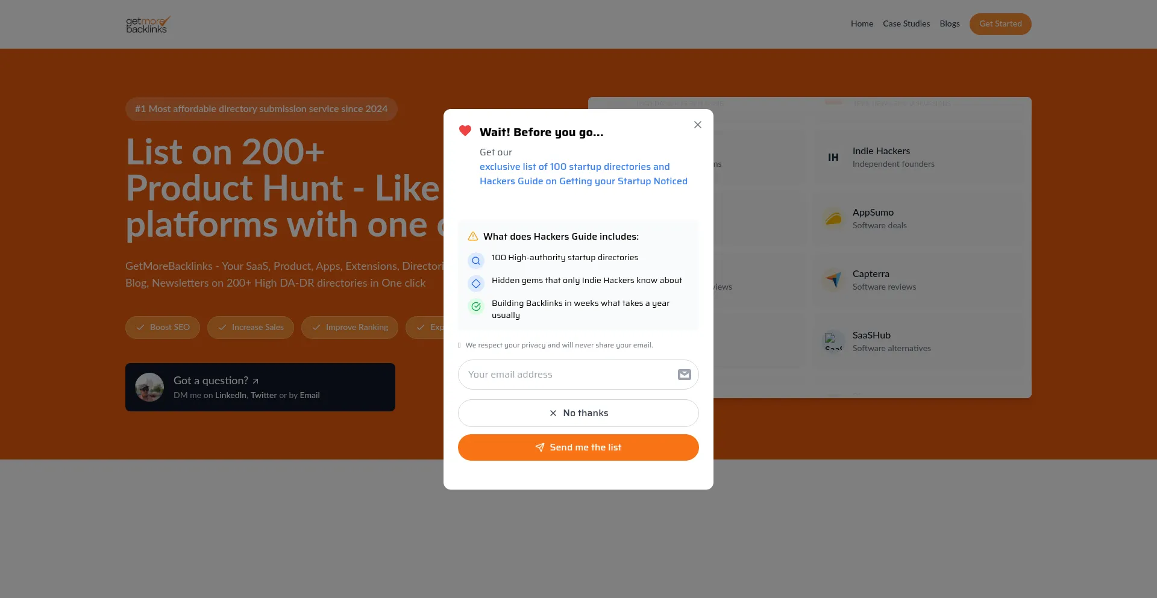Close the popup with the X icon

coord(698,125)
